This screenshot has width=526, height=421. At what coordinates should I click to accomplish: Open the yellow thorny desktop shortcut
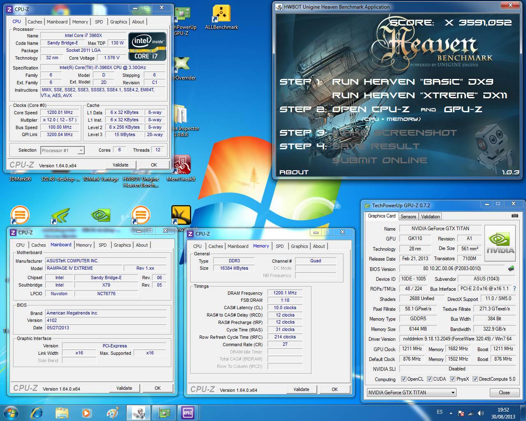click(181, 215)
